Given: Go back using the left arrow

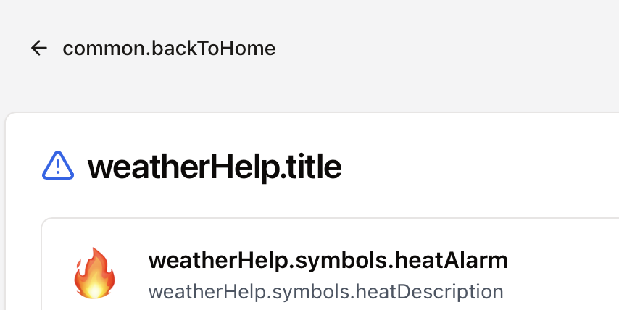Looking at the screenshot, I should (38, 49).
